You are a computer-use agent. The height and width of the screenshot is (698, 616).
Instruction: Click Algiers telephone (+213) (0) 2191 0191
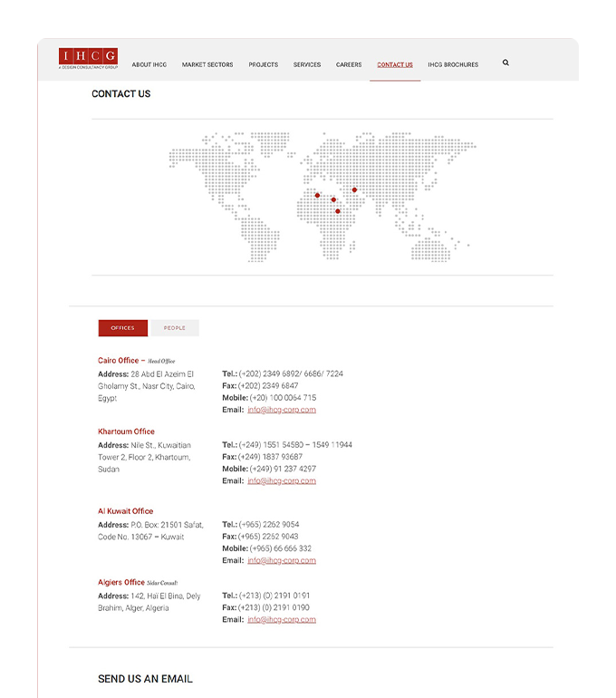click(x=274, y=596)
